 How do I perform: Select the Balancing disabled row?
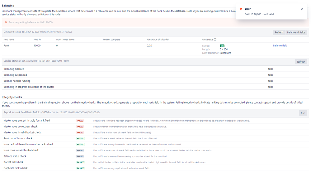(x=14, y=69)
